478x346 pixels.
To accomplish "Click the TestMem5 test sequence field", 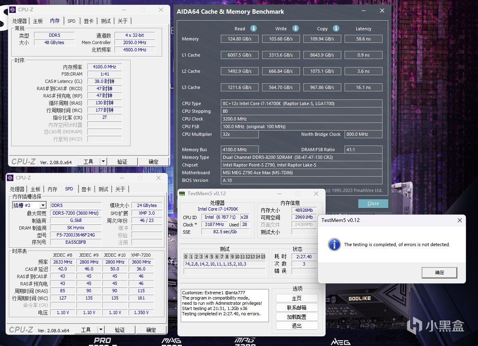I will point(224,264).
